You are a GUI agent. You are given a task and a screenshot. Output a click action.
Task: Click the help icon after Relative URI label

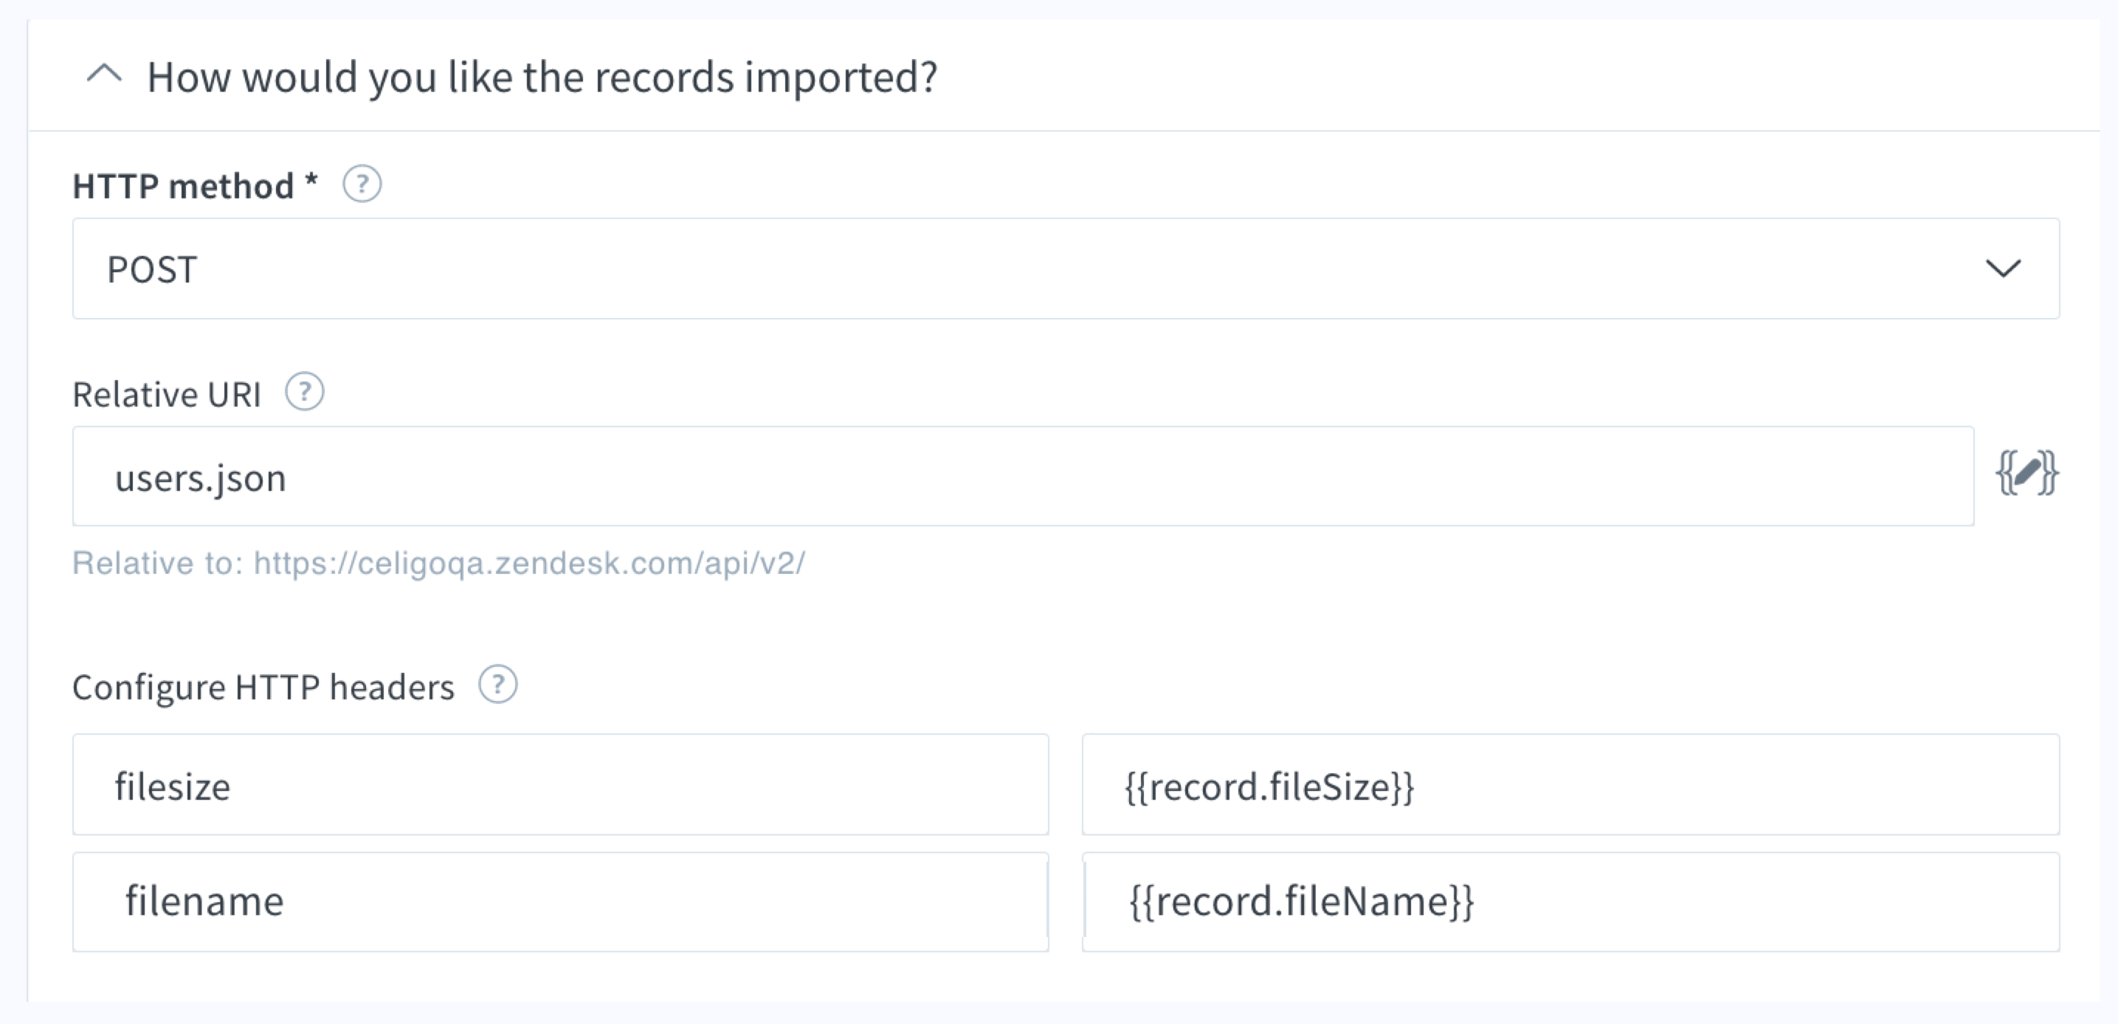[x=304, y=392]
